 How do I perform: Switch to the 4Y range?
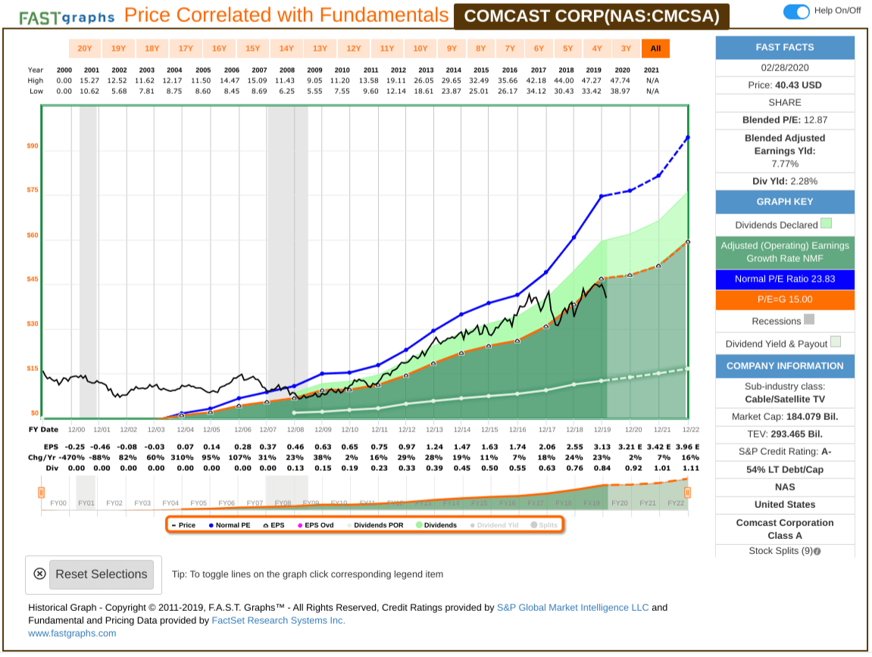point(597,48)
